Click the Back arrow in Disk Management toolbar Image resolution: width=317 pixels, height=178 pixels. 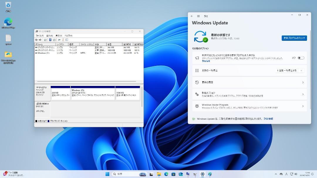coord(36,40)
